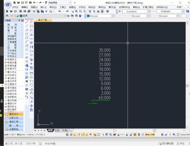
Task: Click the 比例 1:100 scale indicator
Action: click(x=9, y=135)
